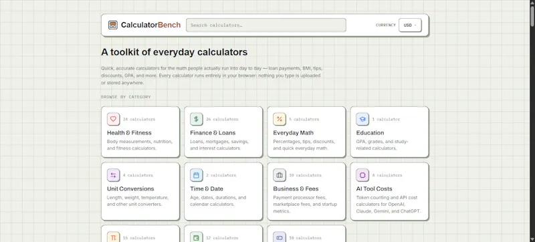The image size is (535, 242).
Task: Click the Finance & Loans description about mortgages
Action: [219, 145]
